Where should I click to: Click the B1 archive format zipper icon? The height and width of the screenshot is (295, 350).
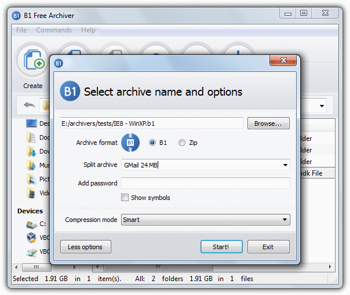(130, 143)
